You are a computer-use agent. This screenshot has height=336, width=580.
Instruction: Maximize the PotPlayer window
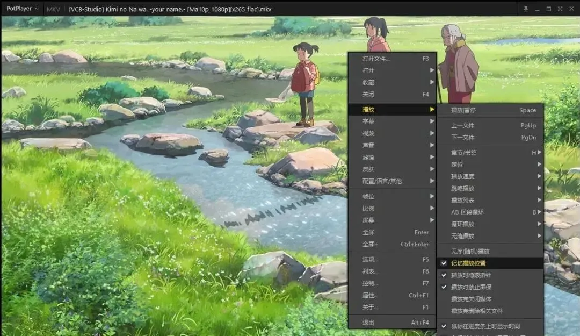(548, 9)
